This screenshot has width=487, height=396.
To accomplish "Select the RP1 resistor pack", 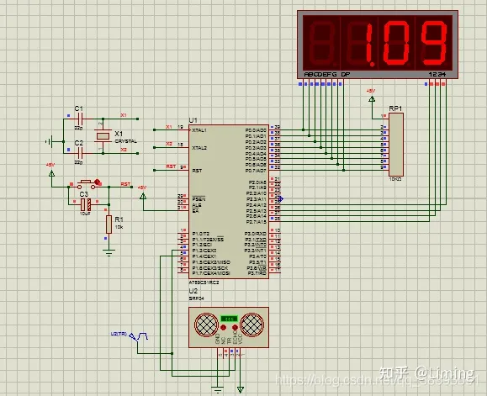I will (x=396, y=145).
